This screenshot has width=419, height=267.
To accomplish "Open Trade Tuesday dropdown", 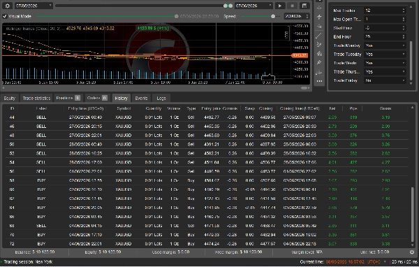I will coord(385,55).
